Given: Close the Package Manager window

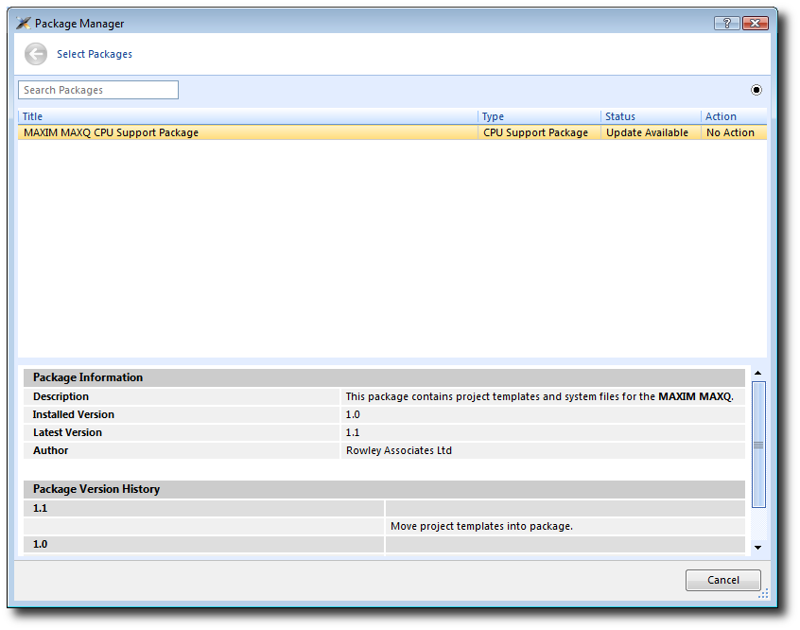Looking at the screenshot, I should pos(755,24).
